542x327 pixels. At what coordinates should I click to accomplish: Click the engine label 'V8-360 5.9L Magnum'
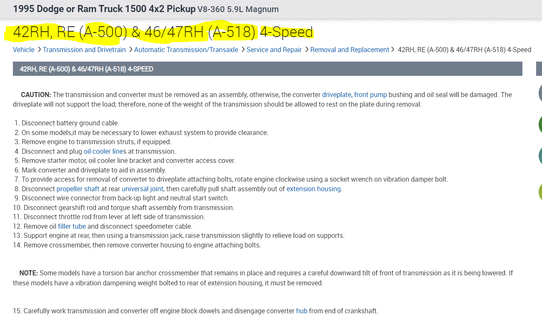click(238, 9)
